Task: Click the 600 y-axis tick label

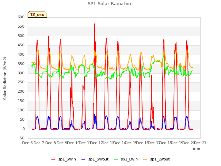Action: click(21, 17)
